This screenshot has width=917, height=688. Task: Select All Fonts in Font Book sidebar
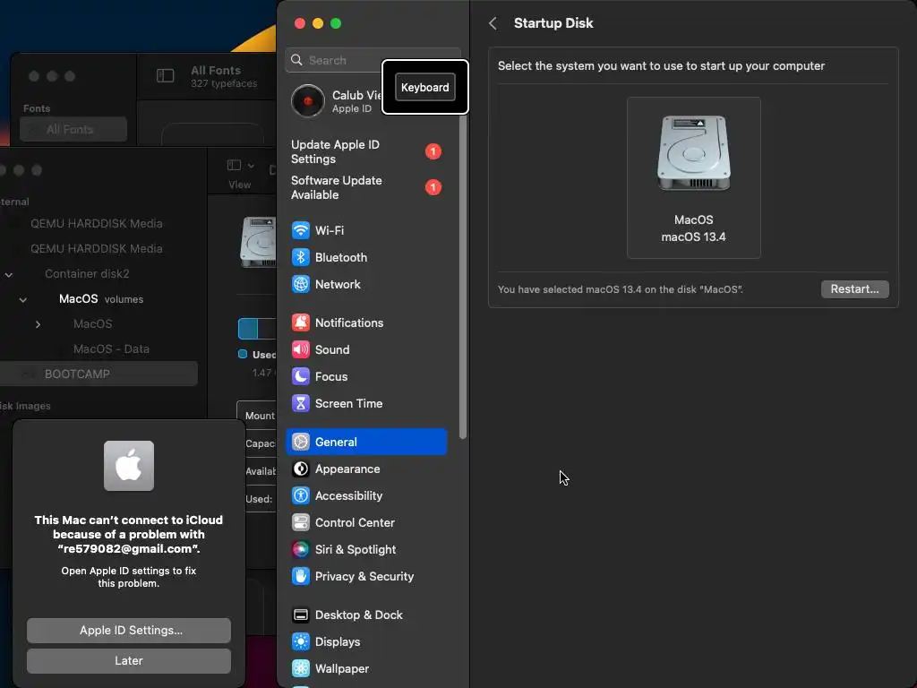click(73, 129)
